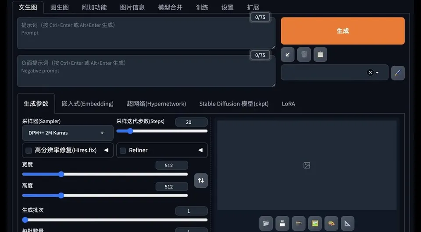Click the arrow icon to read generation parameters
Image resolution: width=421 pixels, height=232 pixels.
(x=288, y=55)
